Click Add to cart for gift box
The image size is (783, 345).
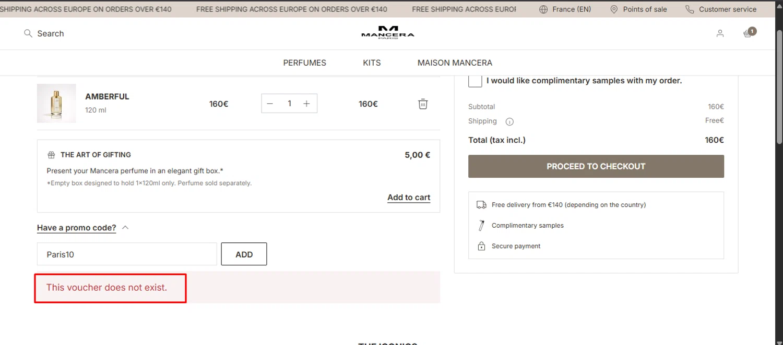[x=409, y=198]
